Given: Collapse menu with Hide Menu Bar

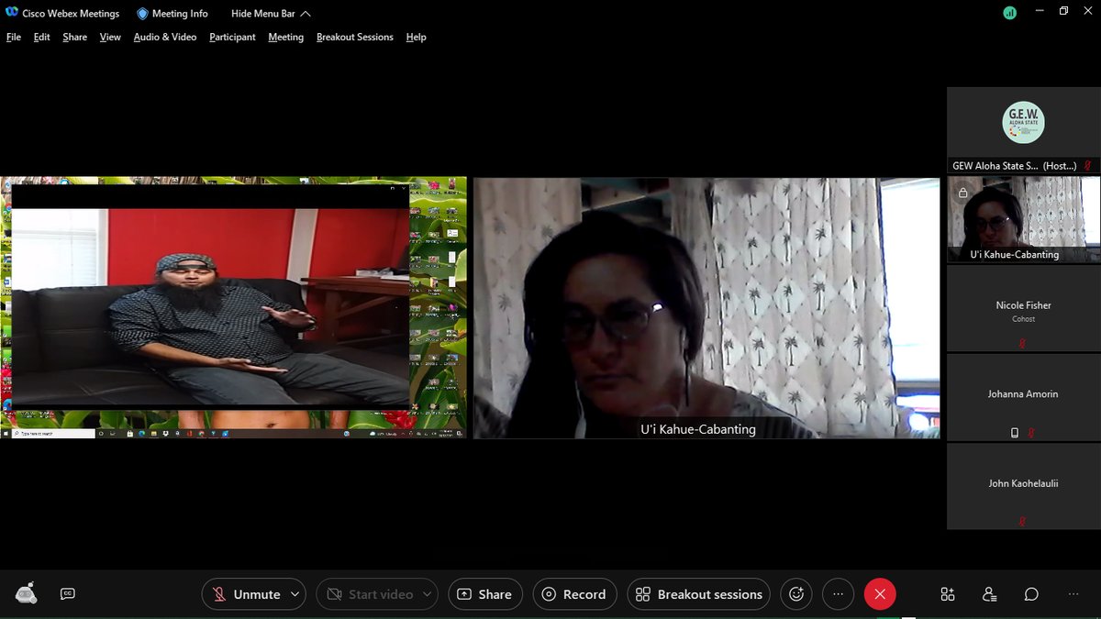Looking at the screenshot, I should (x=271, y=14).
